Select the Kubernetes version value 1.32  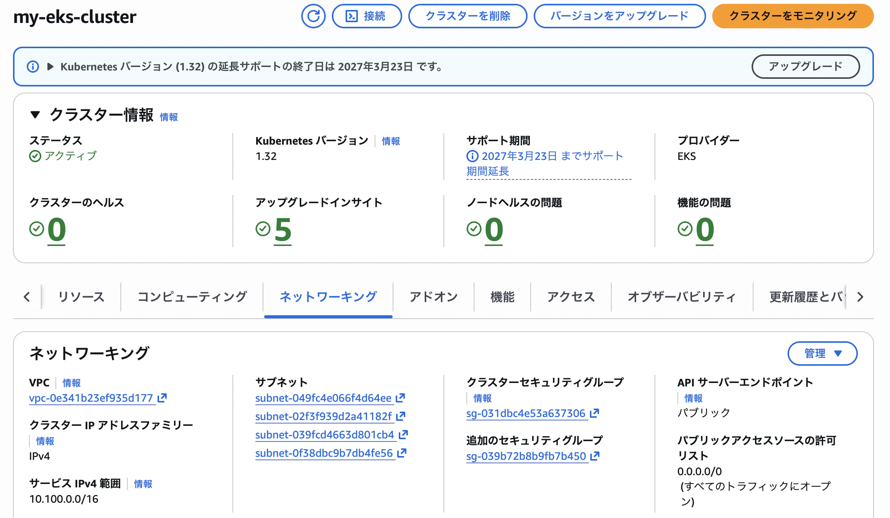point(266,156)
